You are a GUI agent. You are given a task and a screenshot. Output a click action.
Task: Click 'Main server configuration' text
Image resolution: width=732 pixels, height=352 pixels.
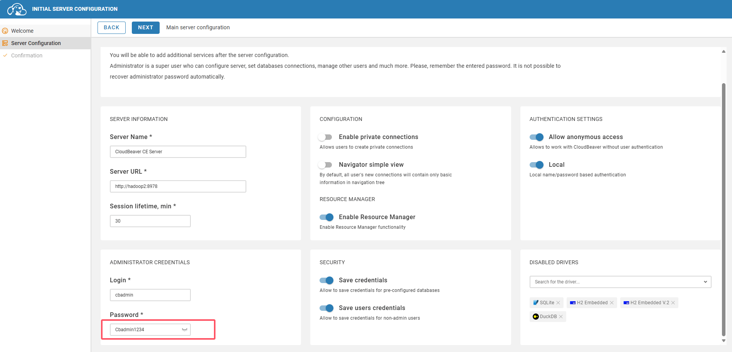[198, 27]
